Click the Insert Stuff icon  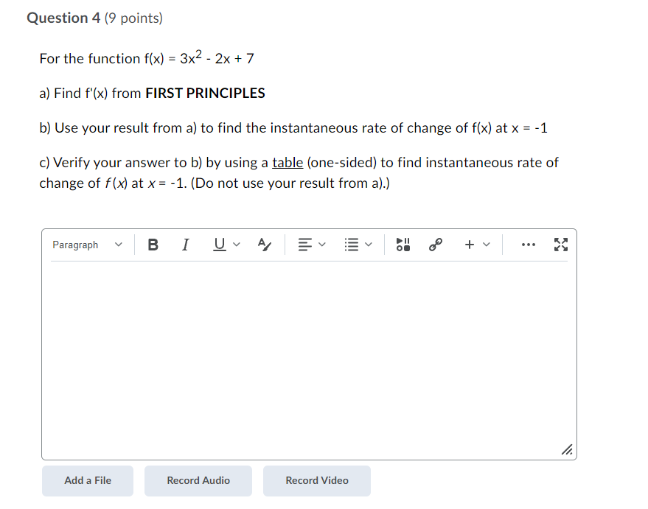(403, 245)
